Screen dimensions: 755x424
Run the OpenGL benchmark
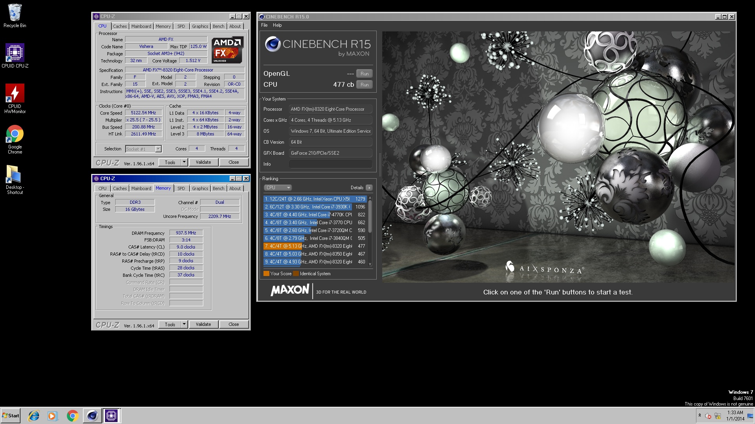pos(365,74)
